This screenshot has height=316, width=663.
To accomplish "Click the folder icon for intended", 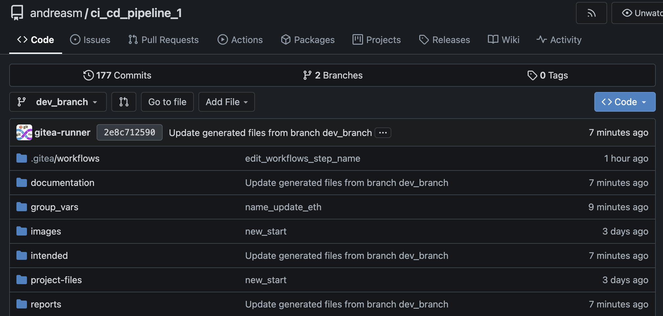I will 22,256.
